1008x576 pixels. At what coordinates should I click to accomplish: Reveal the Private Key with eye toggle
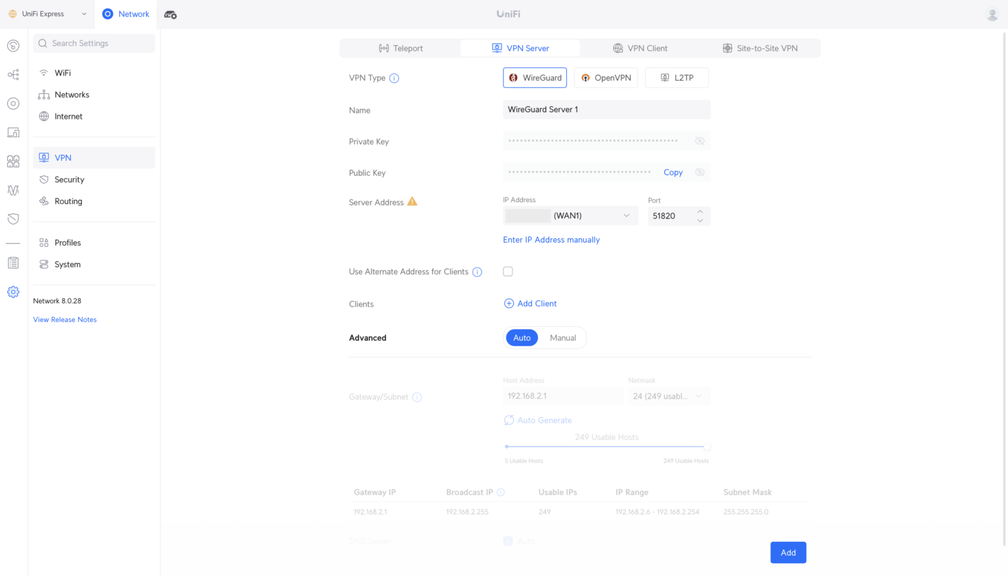700,140
